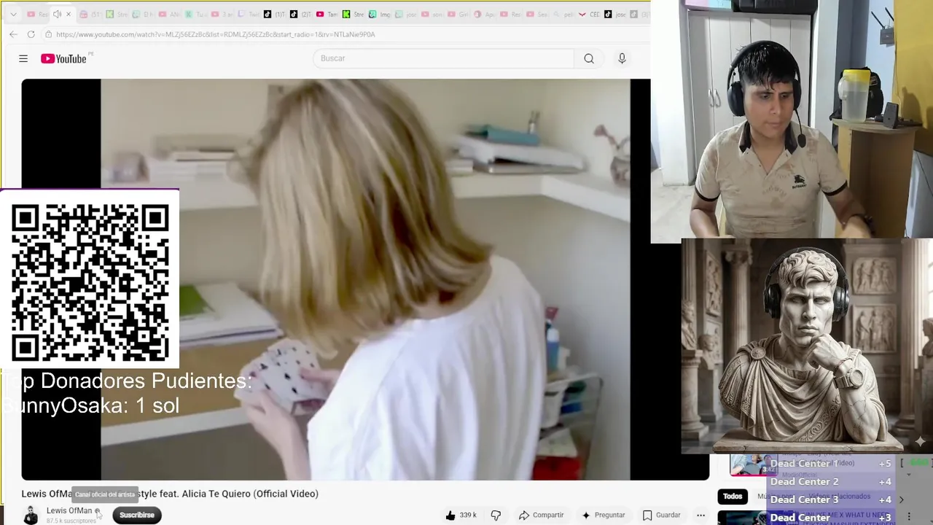The height and width of the screenshot is (525, 933).
Task: Select the YouTube URL in the address bar
Action: 216,34
